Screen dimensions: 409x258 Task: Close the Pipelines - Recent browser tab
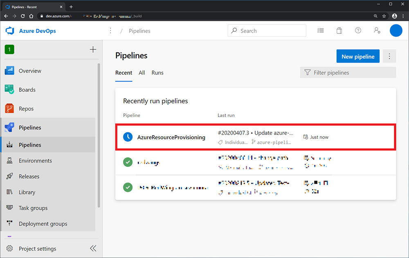(x=61, y=7)
